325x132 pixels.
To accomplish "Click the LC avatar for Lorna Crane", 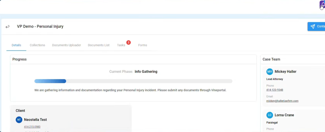I will [x=269, y=115].
